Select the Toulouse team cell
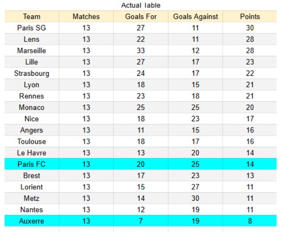Screen dimensions: 283x232 (32, 142)
